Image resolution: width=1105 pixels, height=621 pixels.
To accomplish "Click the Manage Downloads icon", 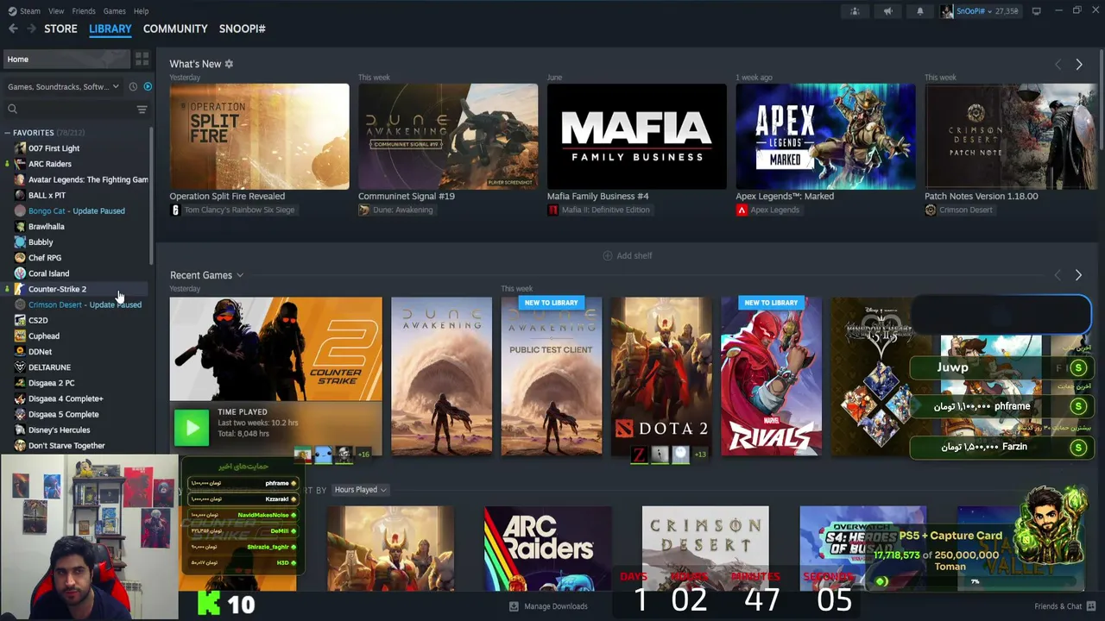I will tap(514, 606).
